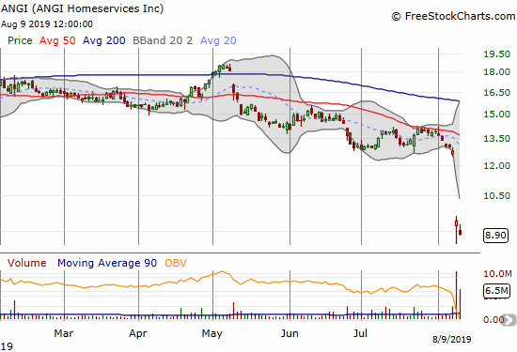Click the Jun month axis label
Viewport: 517px width, 352px height.
[290, 333]
